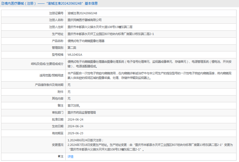
Task: Select the 无 value in the 其他内容 row
Action: [69, 98]
